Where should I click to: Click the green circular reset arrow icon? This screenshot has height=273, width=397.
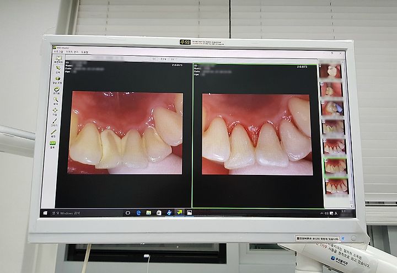point(56,89)
